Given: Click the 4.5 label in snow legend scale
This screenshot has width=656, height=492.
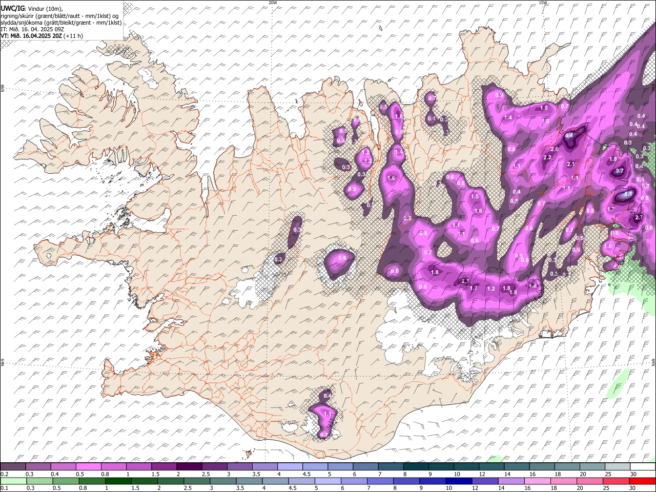Looking at the screenshot, I should pyautogui.click(x=307, y=474).
